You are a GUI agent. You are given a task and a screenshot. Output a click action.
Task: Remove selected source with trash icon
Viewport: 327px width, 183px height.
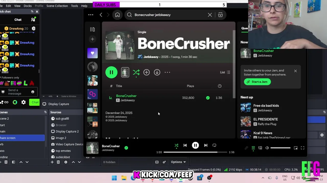point(58,162)
